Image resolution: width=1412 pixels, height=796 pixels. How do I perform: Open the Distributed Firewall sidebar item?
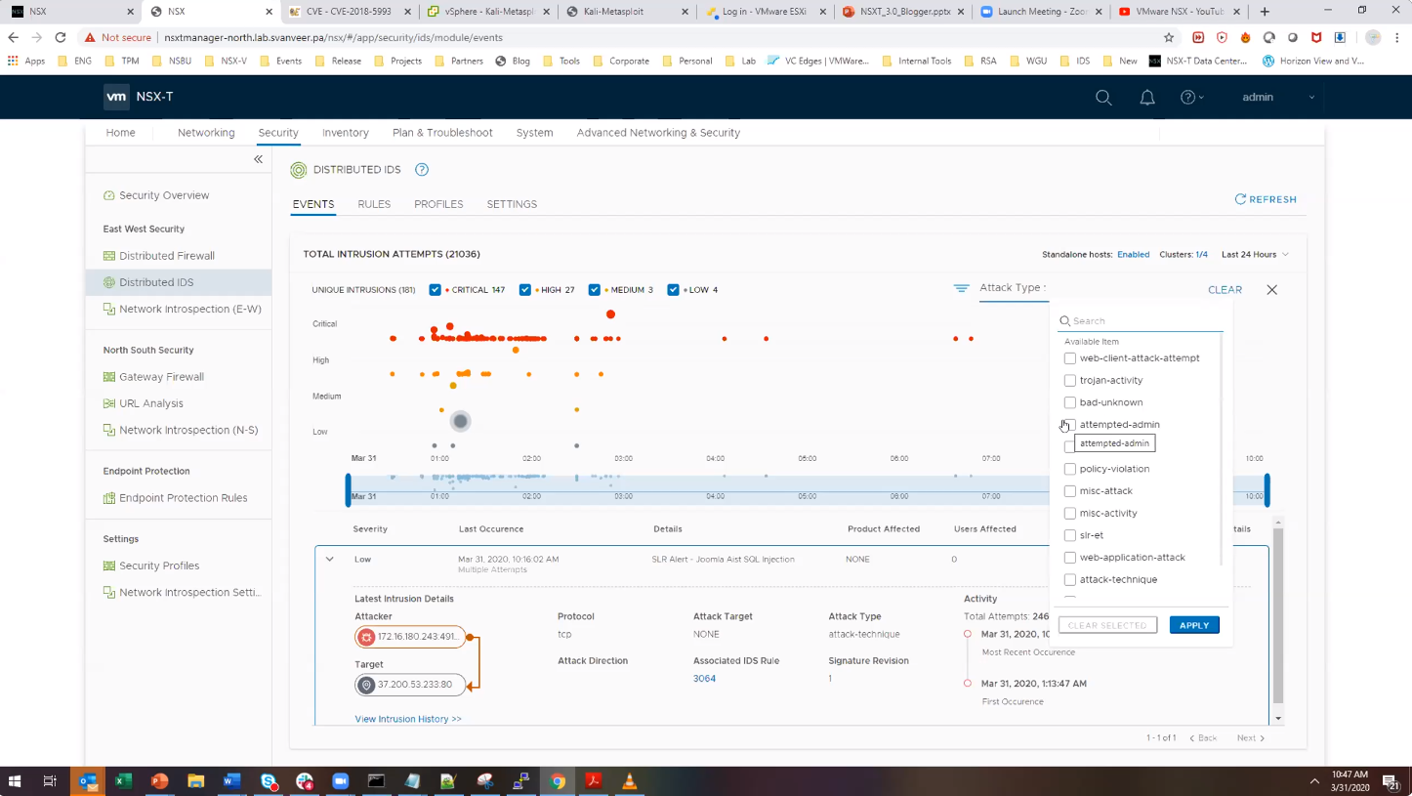166,256
